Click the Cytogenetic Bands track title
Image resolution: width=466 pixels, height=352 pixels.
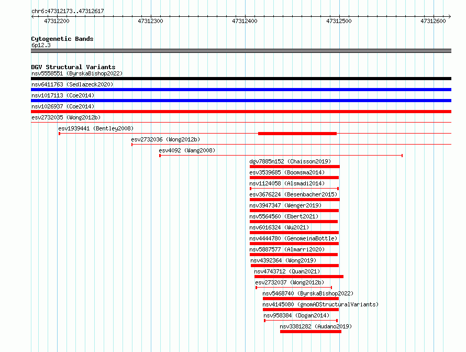click(62, 39)
